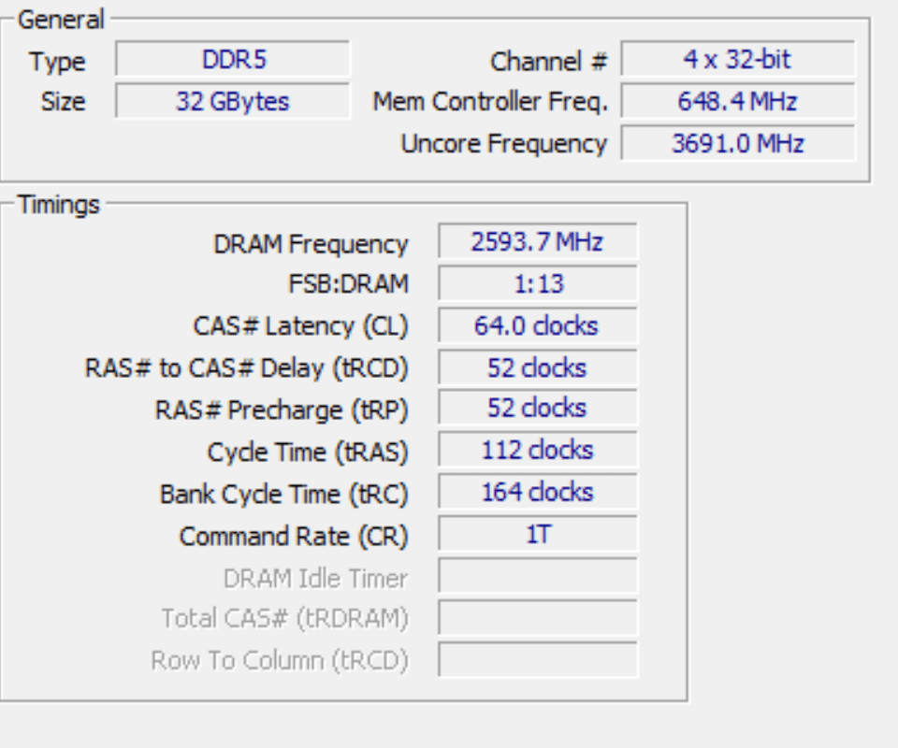Select the Channel # value 4 x 32-bit
The image size is (898, 748).
tap(738, 59)
